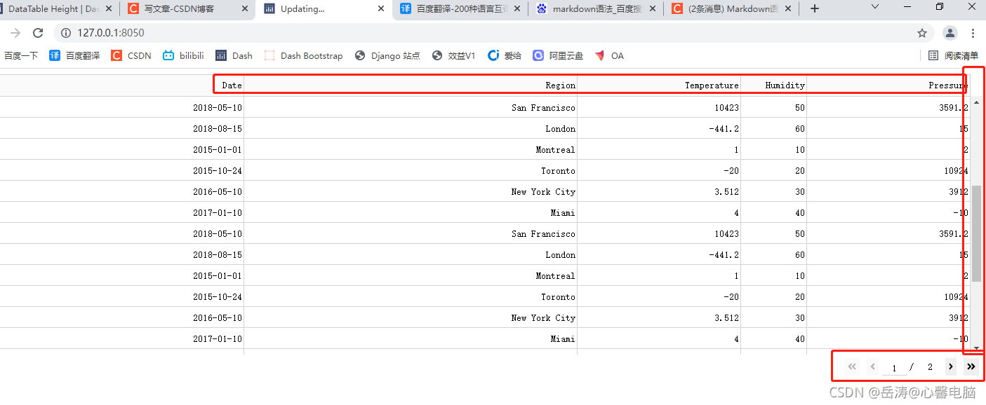Open the Dash bookmark
986x405 pixels.
tap(234, 55)
